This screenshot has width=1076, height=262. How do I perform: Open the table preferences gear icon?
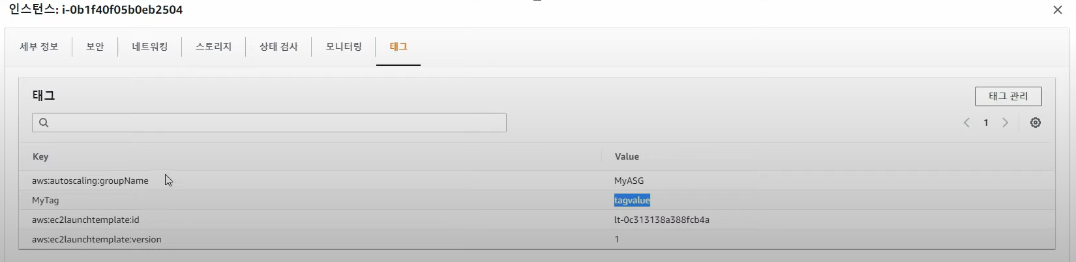[x=1035, y=123]
